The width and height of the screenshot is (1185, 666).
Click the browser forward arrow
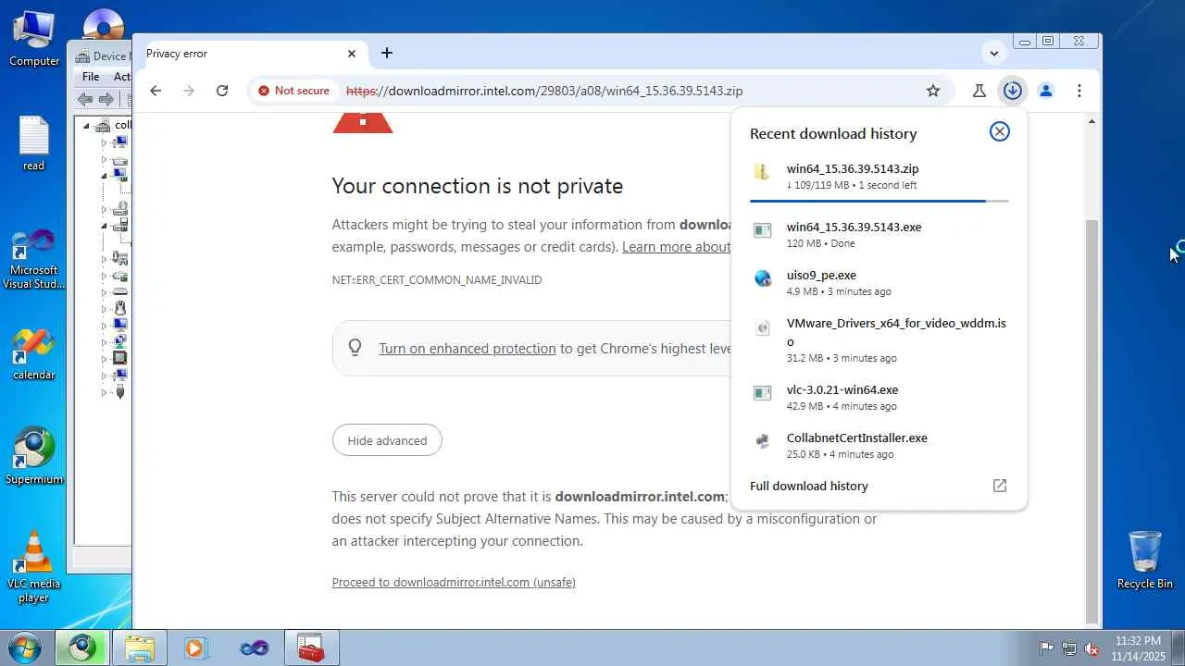point(189,91)
